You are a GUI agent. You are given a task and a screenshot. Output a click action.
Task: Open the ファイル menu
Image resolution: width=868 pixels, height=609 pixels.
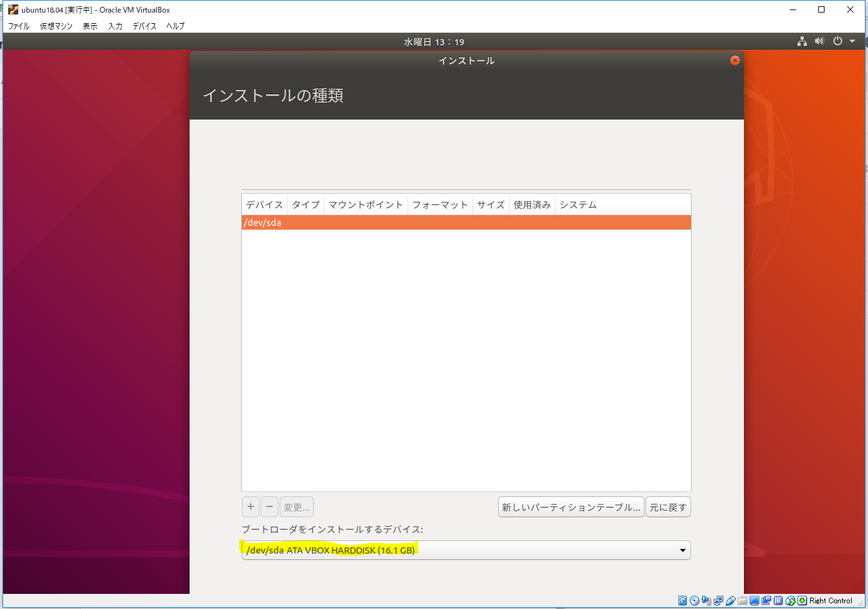point(18,26)
